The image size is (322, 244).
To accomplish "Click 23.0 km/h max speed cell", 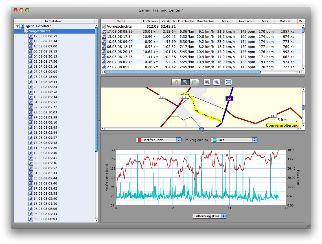I will pyautogui.click(x=226, y=42).
